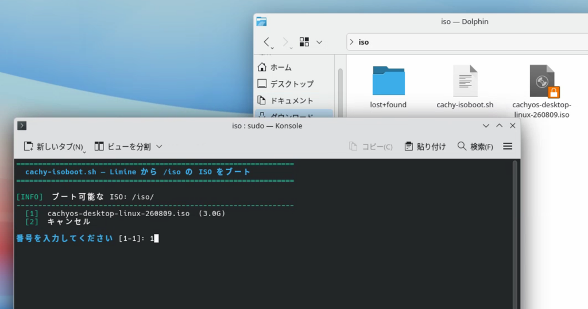Expand the breadcrumb arrow before iso
The width and height of the screenshot is (588, 309).
[x=352, y=42]
